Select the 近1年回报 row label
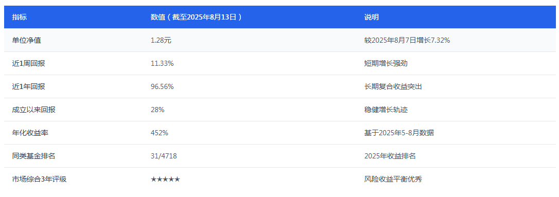The height and width of the screenshot is (197, 559). 28,86
